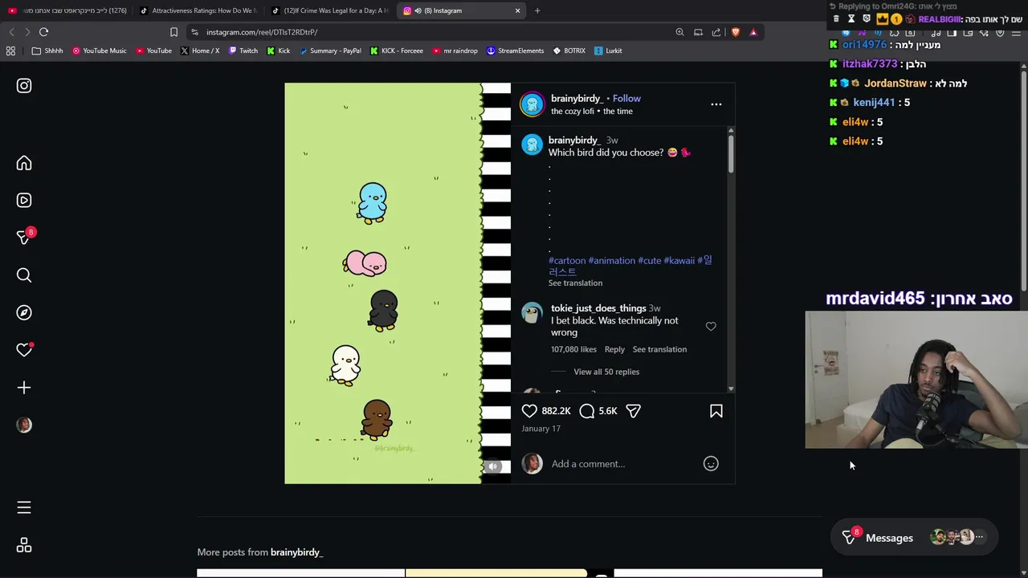Screen dimensions: 1028x578
Task: Reply to tokie_just_does_things comment
Action: pos(614,349)
